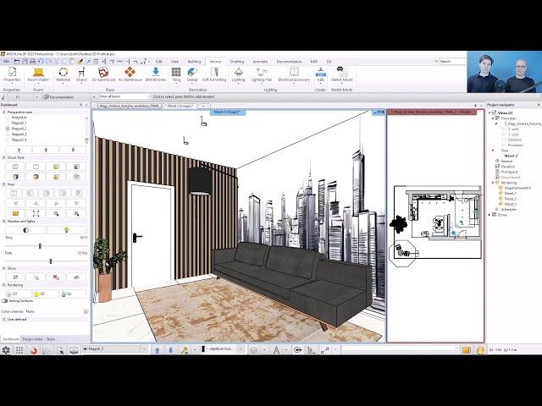Open the Documentation ribbon tab
Image resolution: width=542 pixels, height=406 pixels.
pos(289,62)
